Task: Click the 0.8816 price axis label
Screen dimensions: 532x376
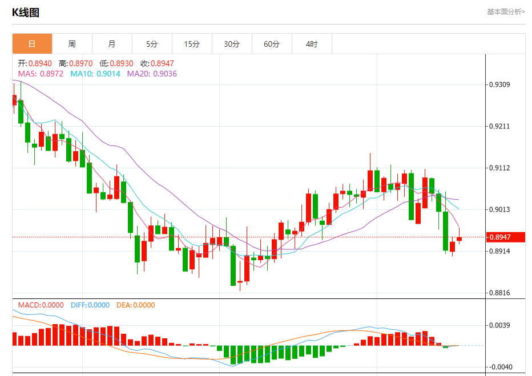Action: coord(499,293)
